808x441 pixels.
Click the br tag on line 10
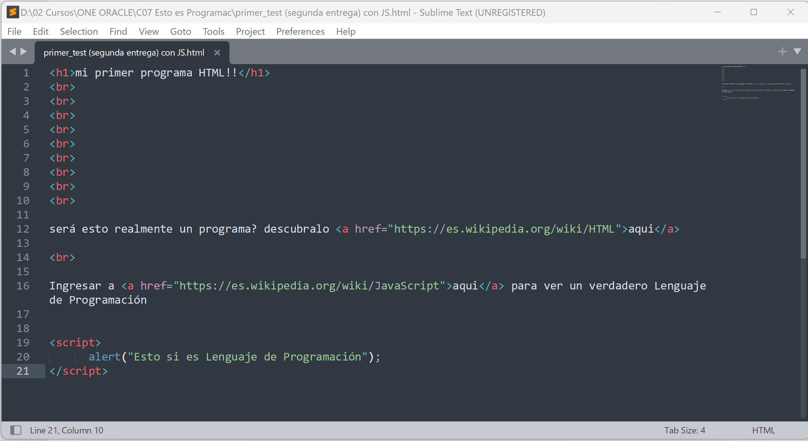coord(62,201)
